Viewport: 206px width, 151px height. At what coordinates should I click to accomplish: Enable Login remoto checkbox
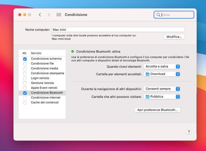tap(25, 78)
